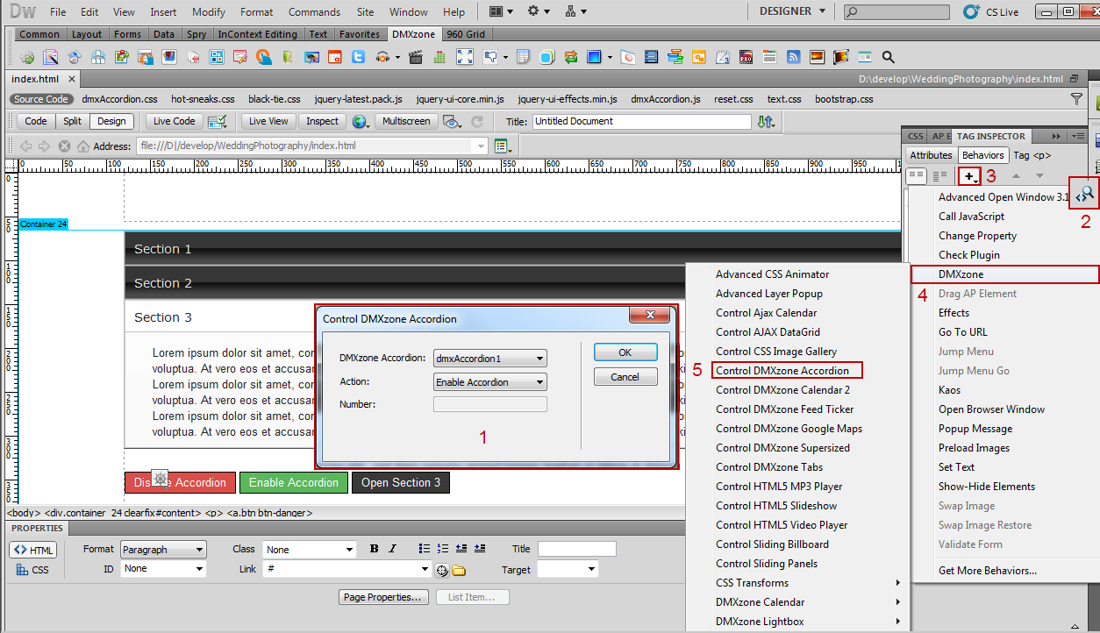
Task: Open Preview in Browser globe icon
Action: click(x=360, y=122)
